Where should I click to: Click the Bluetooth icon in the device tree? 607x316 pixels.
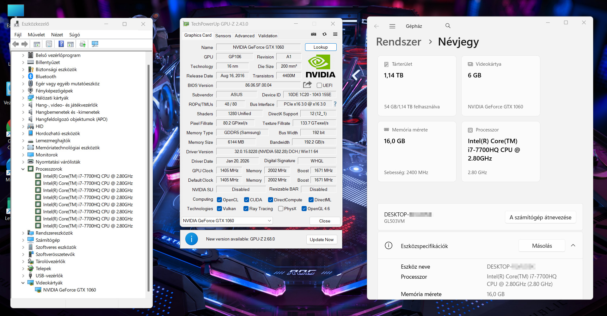coord(30,76)
